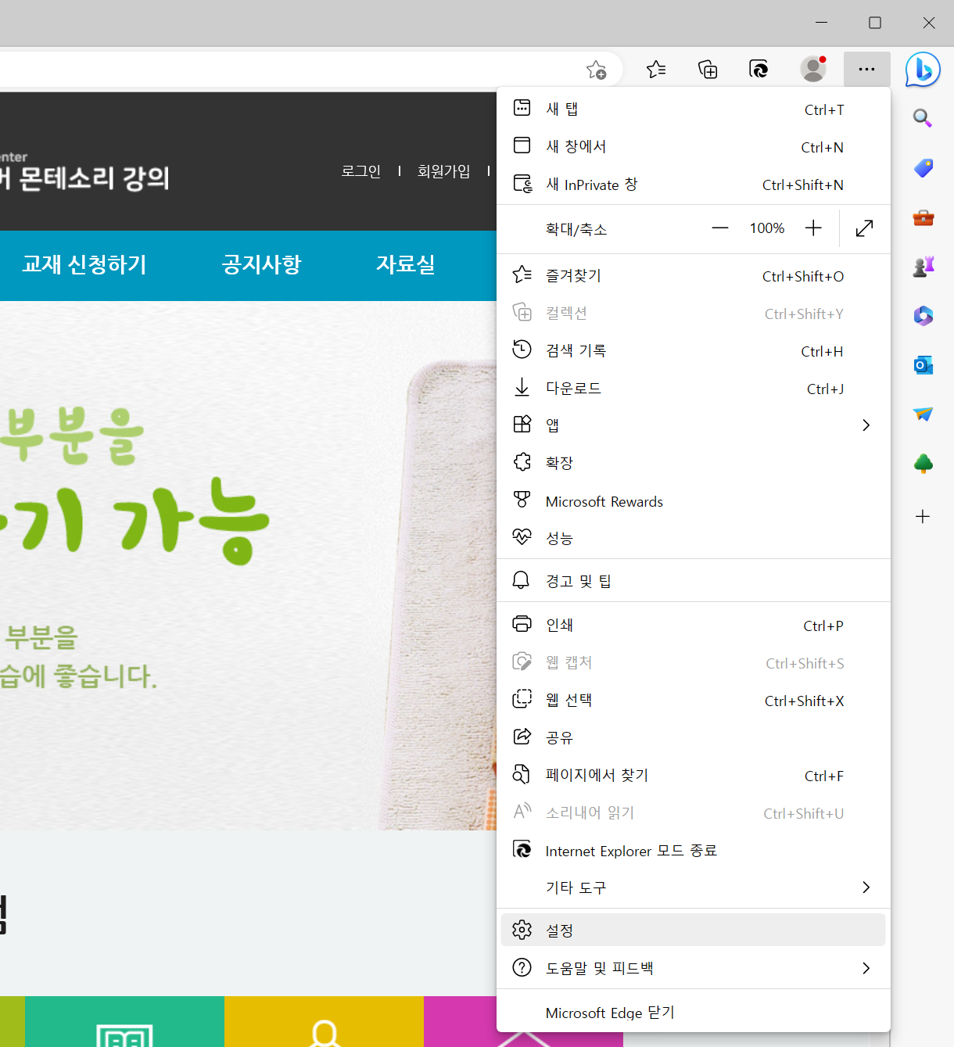Increase zoom with the plus button
954x1047 pixels.
[813, 228]
